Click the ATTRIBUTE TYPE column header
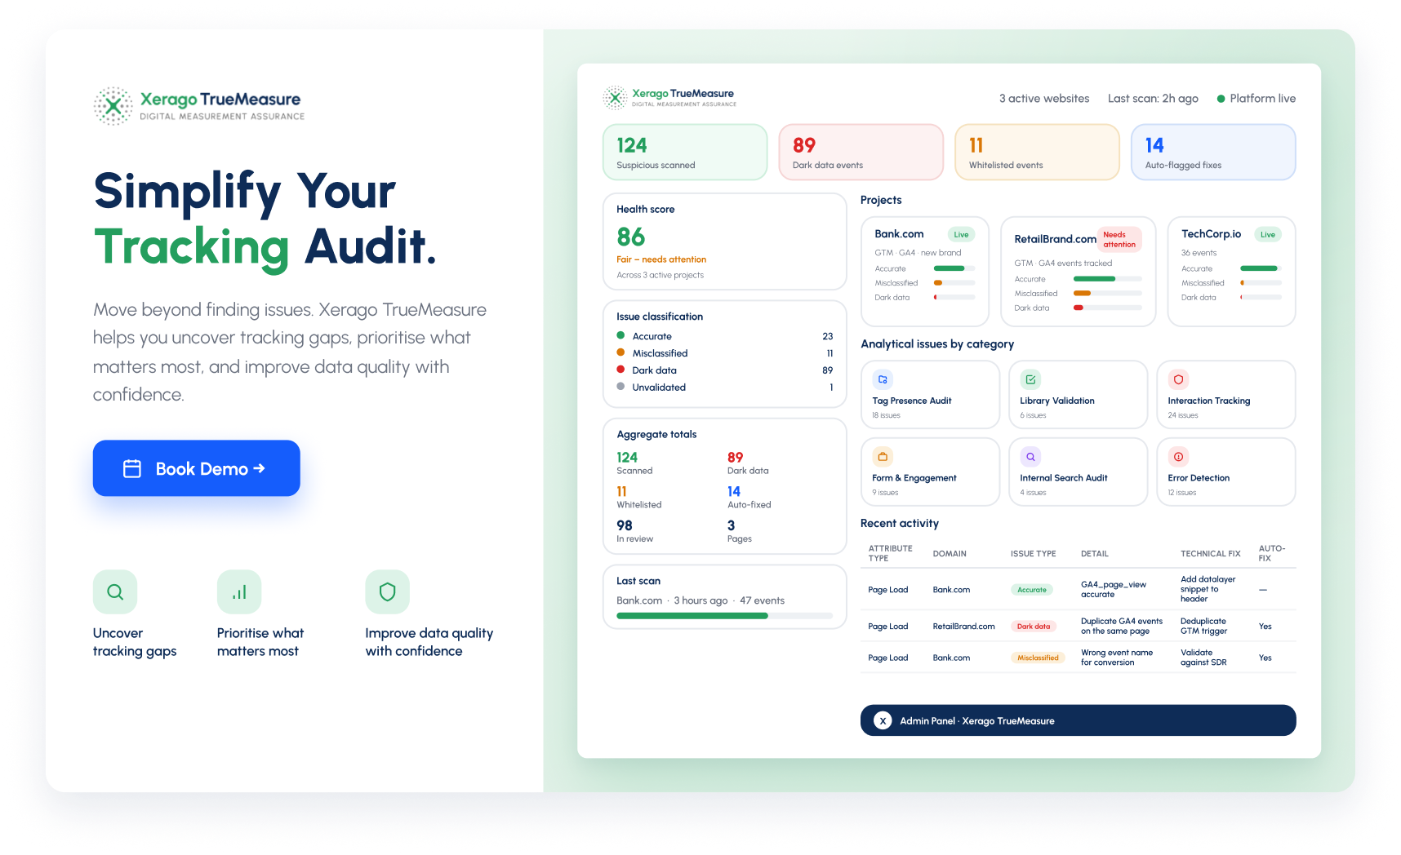 click(890, 553)
